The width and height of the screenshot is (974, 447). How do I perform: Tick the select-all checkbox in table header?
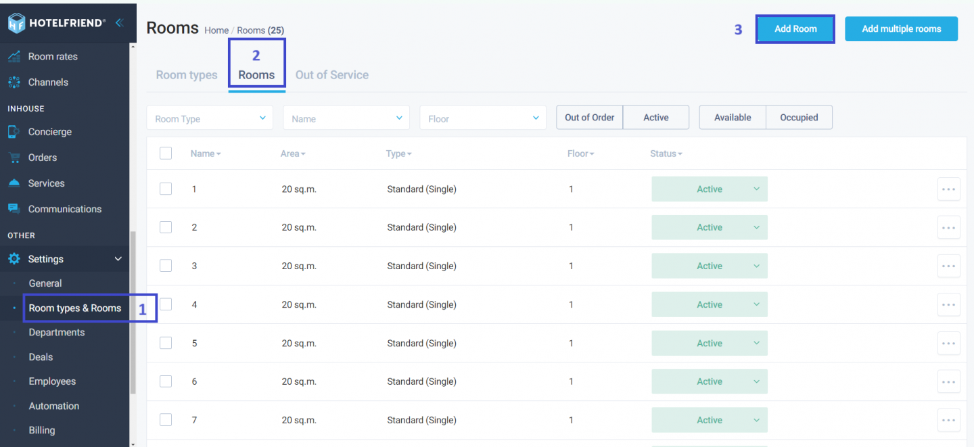[x=166, y=154]
